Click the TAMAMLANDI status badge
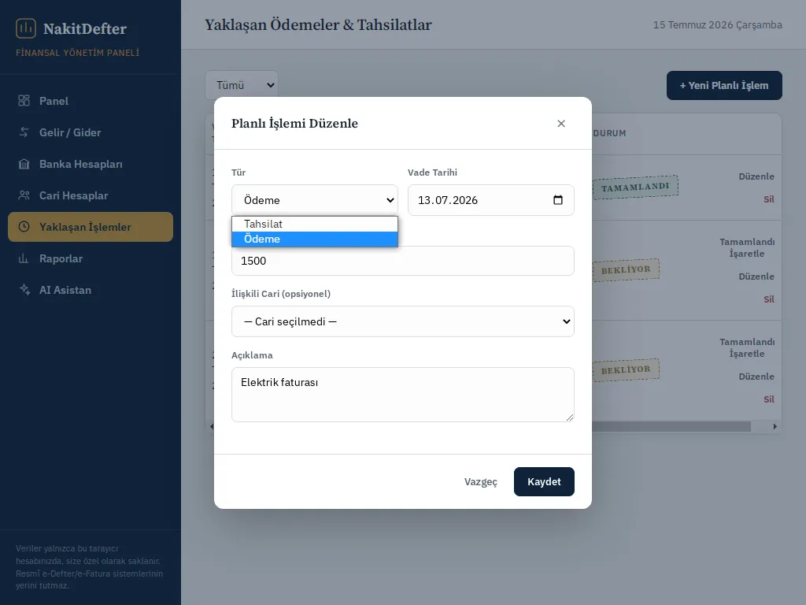 pos(635,187)
